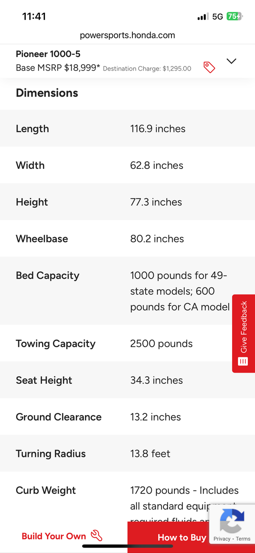Tap the 11:41 clock in status bar
The width and height of the screenshot is (255, 553).
click(34, 17)
